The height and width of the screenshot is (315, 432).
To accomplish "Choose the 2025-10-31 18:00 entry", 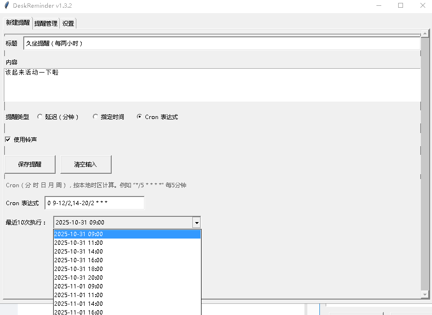I will (78, 269).
